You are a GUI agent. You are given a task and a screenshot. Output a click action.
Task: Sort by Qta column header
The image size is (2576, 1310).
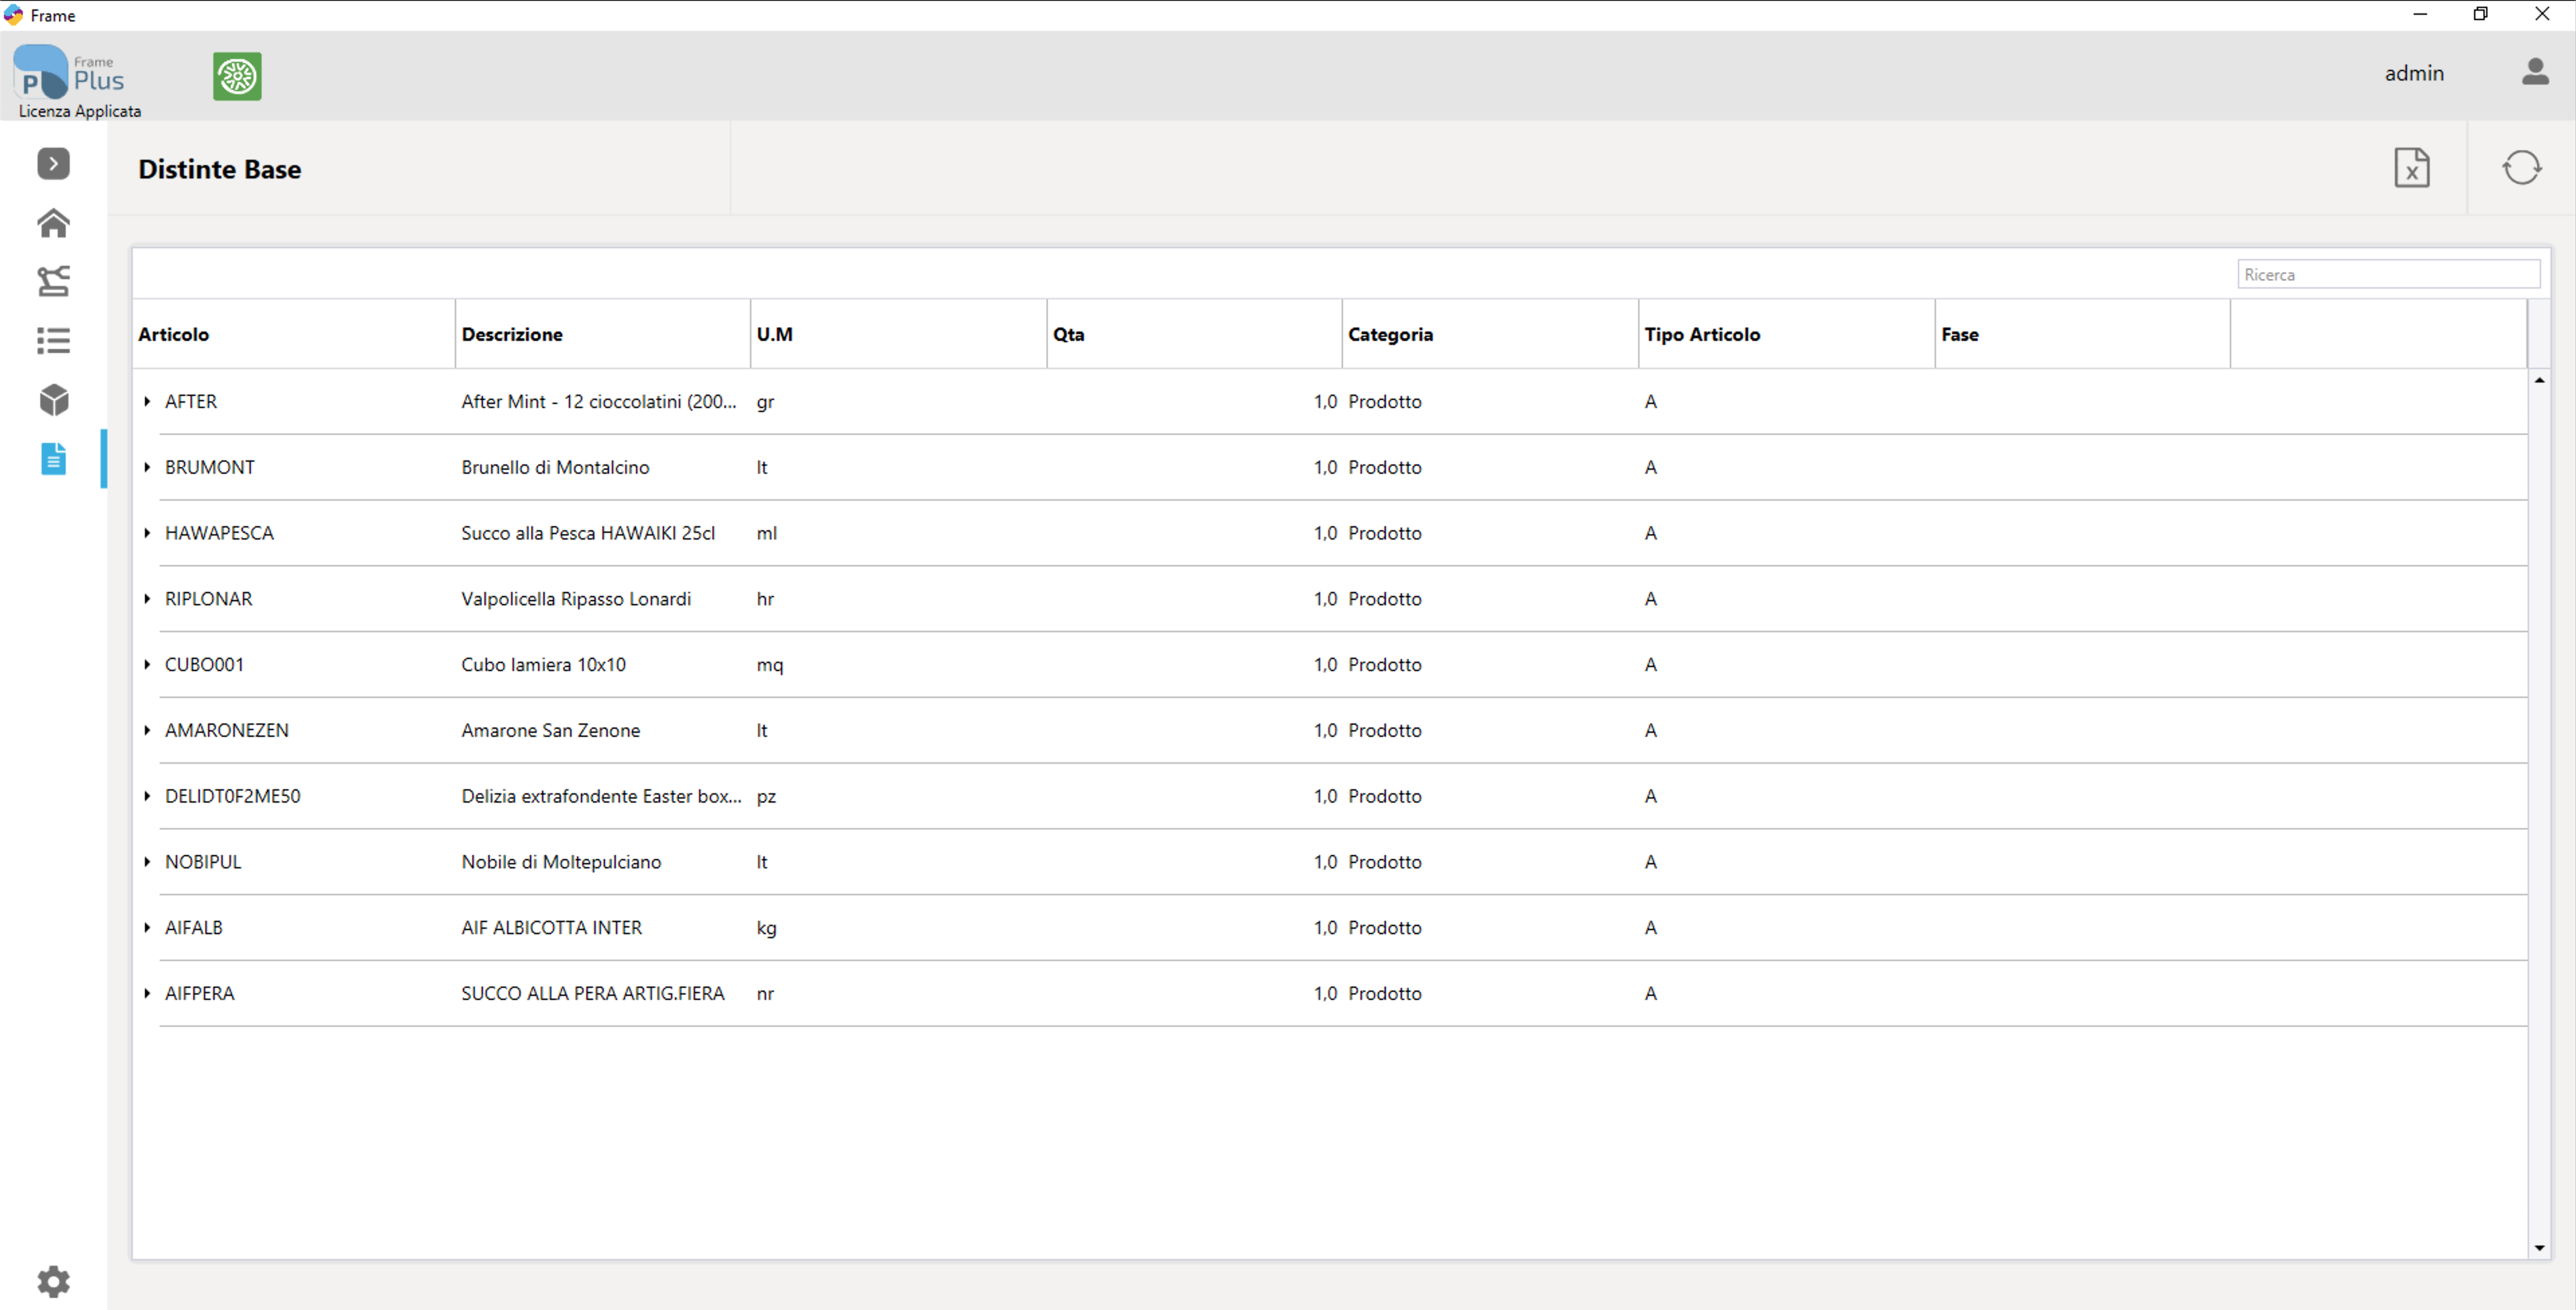tap(1194, 334)
